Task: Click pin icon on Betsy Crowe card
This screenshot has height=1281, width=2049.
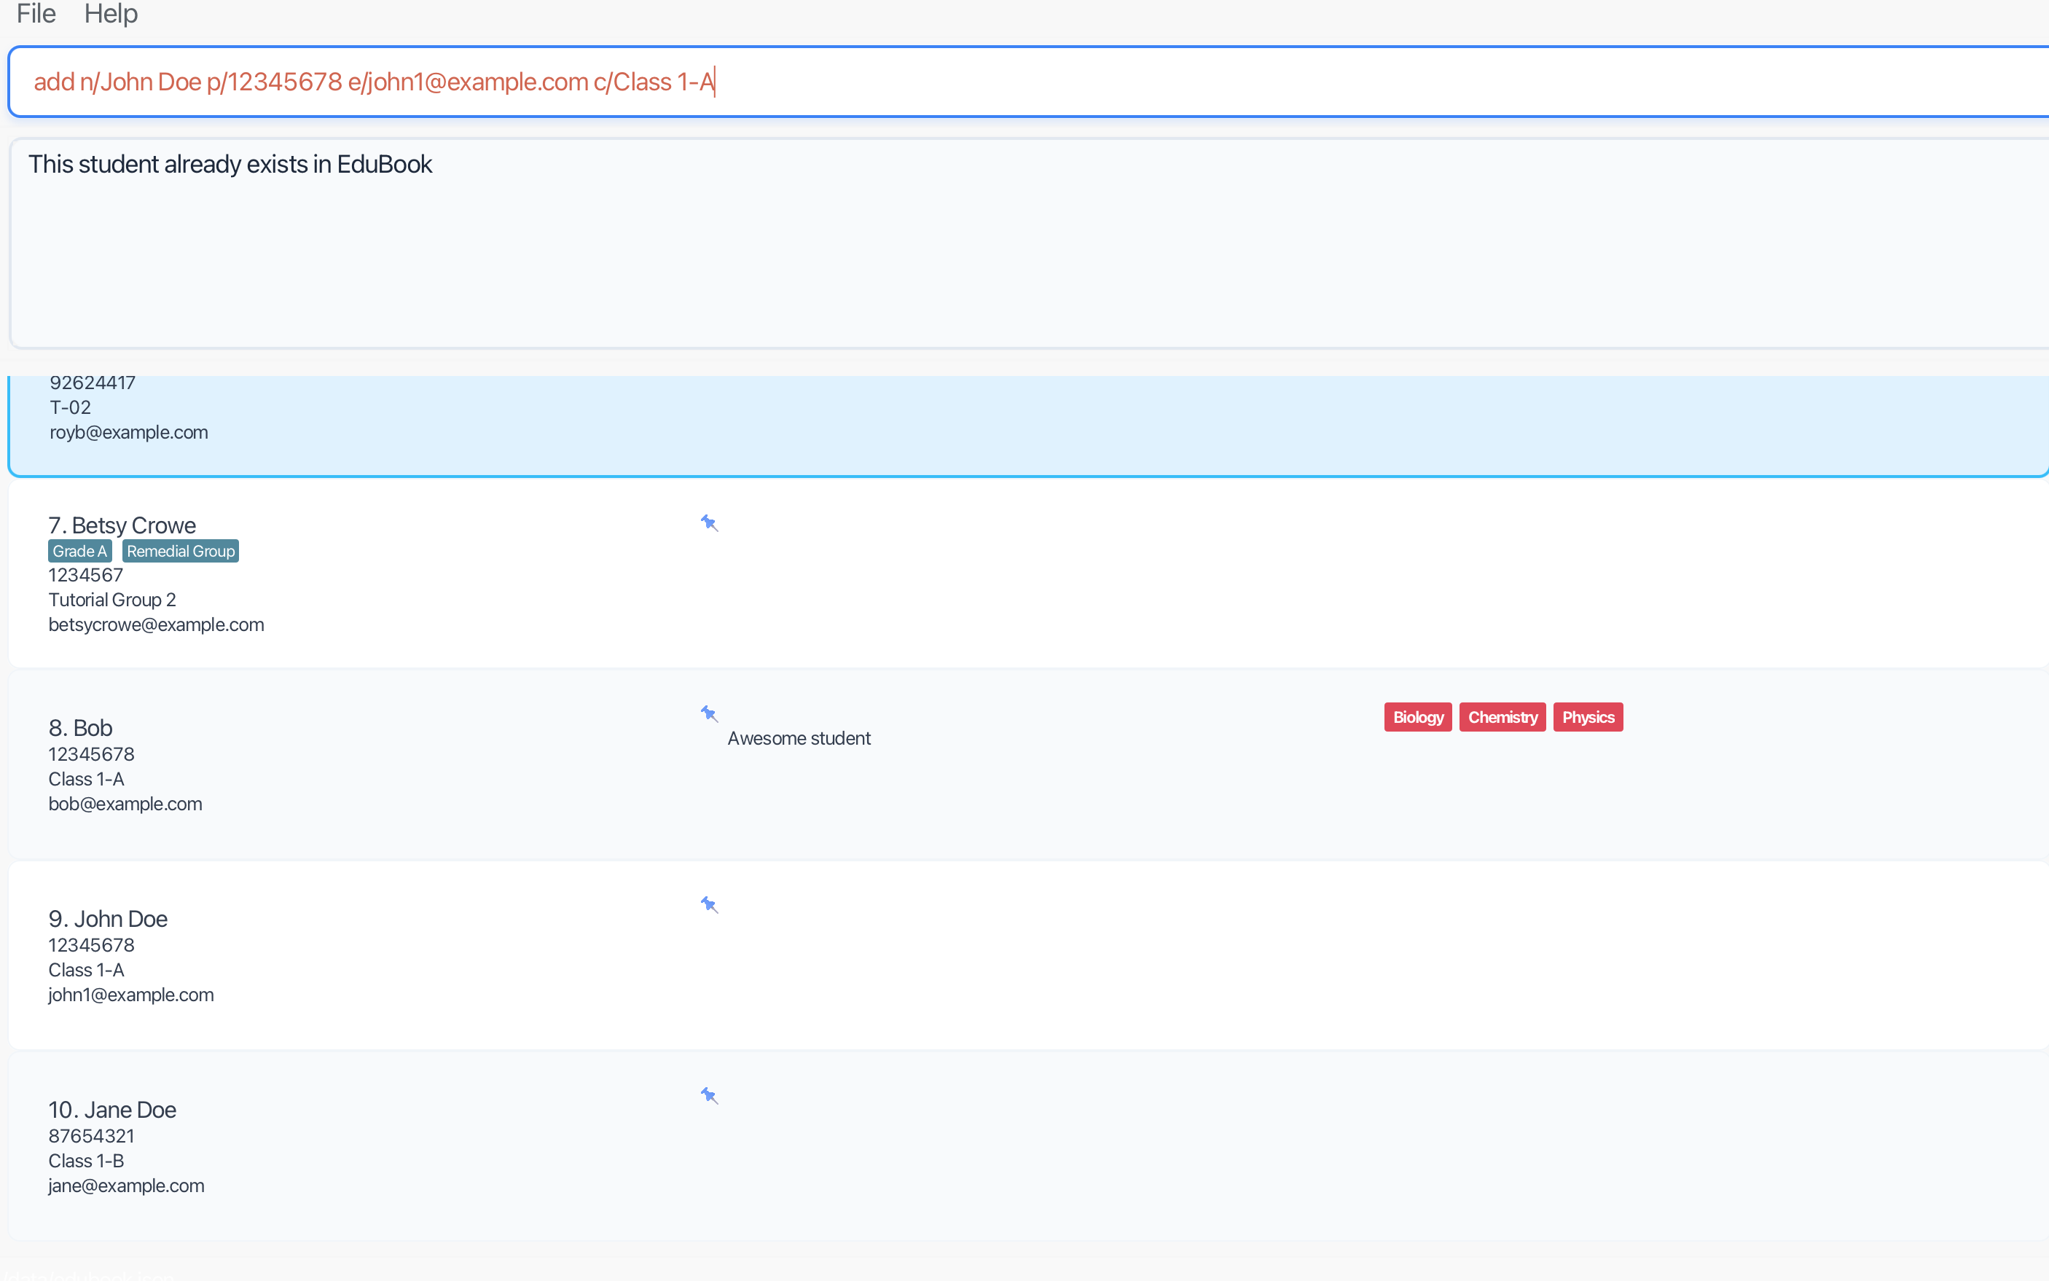Action: [709, 522]
